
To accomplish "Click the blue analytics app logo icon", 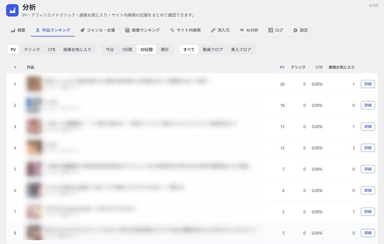I will coord(12,10).
